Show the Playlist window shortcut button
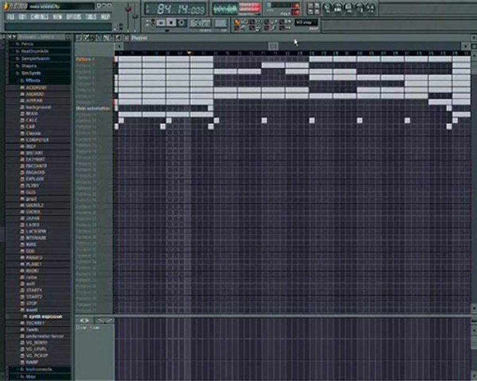Image resolution: width=477 pixels, height=381 pixels. pyautogui.click(x=328, y=8)
